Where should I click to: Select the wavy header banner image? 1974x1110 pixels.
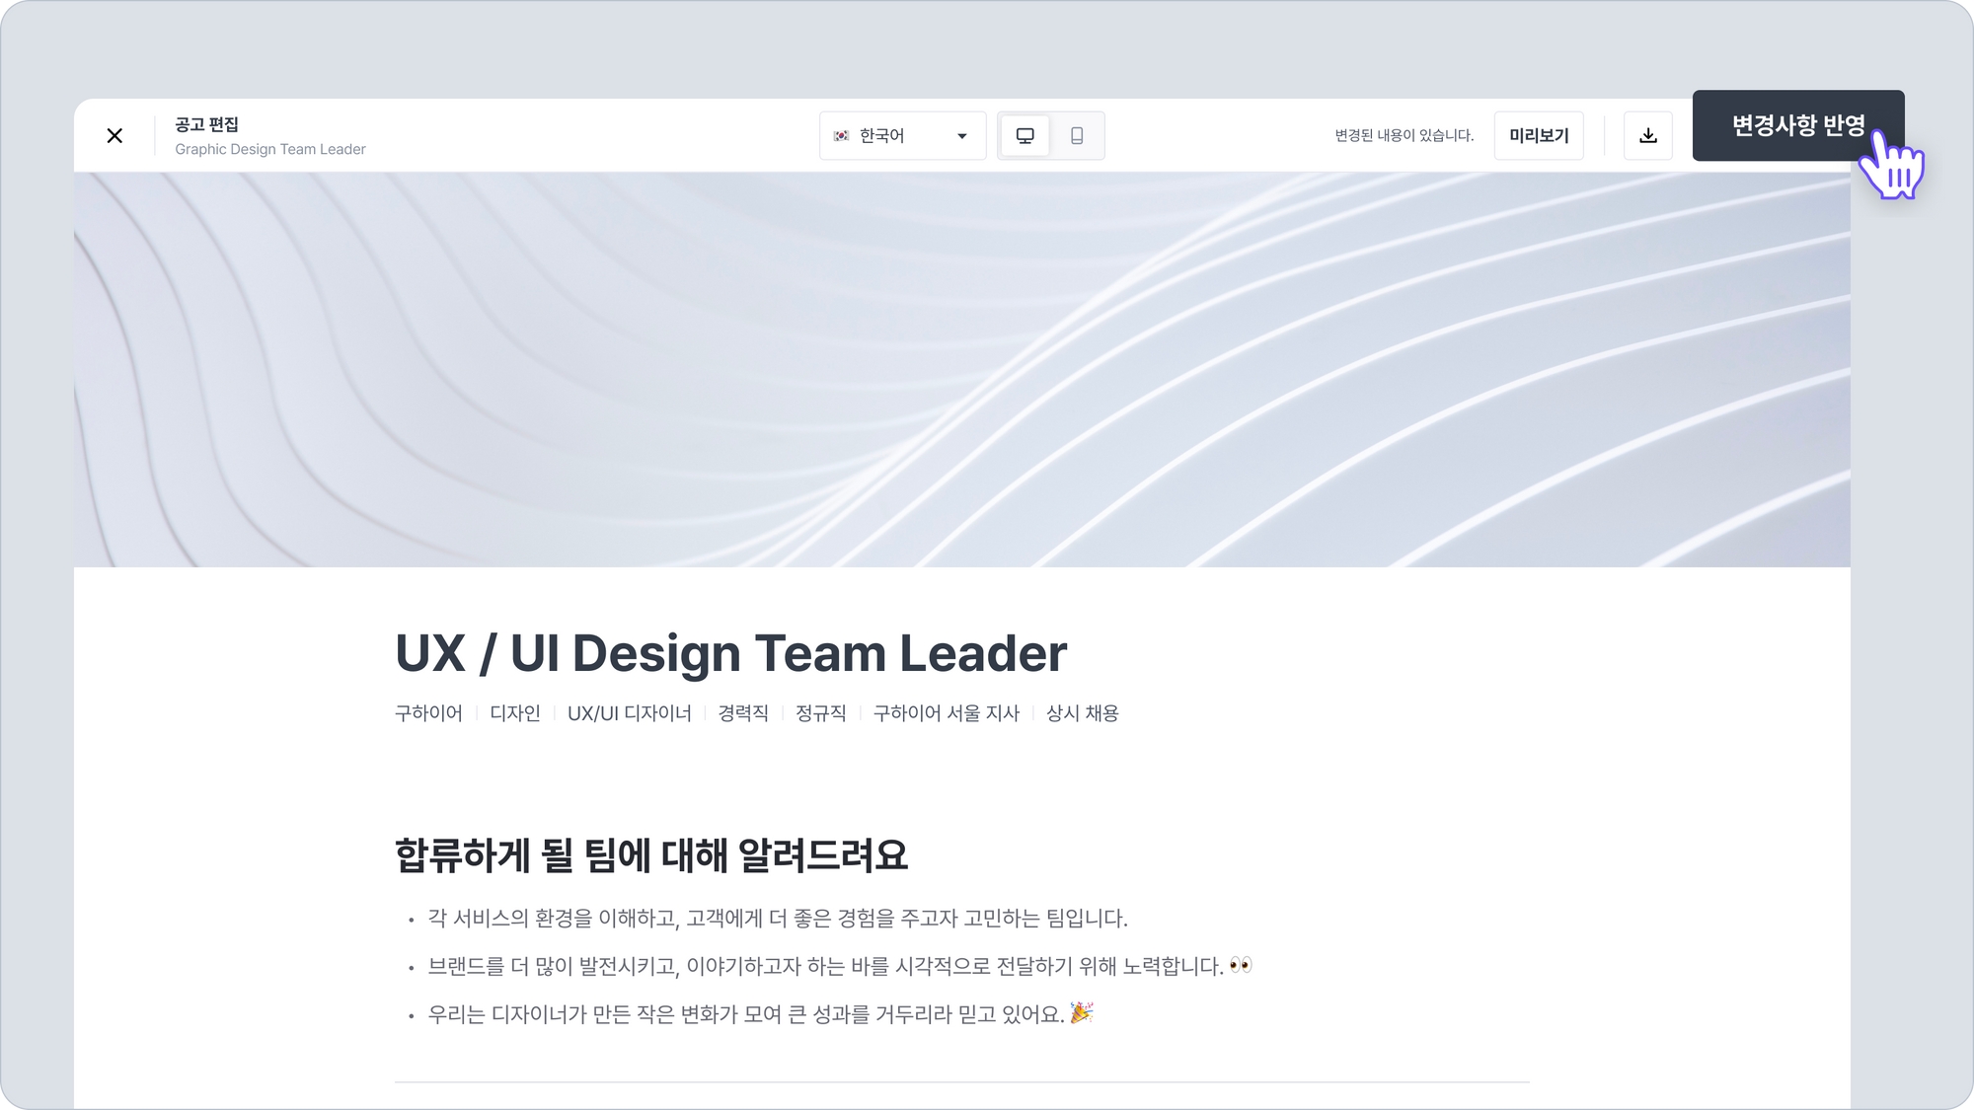point(961,369)
